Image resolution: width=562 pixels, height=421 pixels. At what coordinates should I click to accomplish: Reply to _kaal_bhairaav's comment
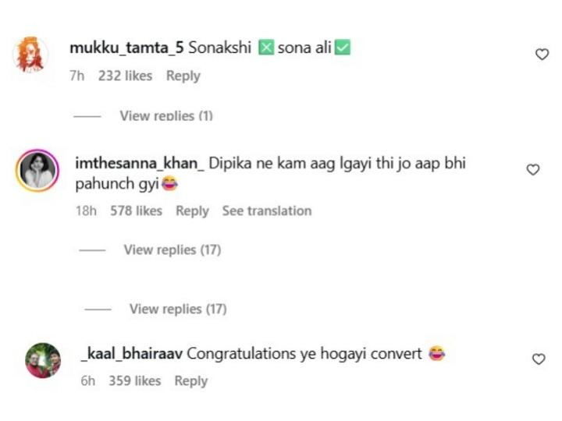point(190,380)
